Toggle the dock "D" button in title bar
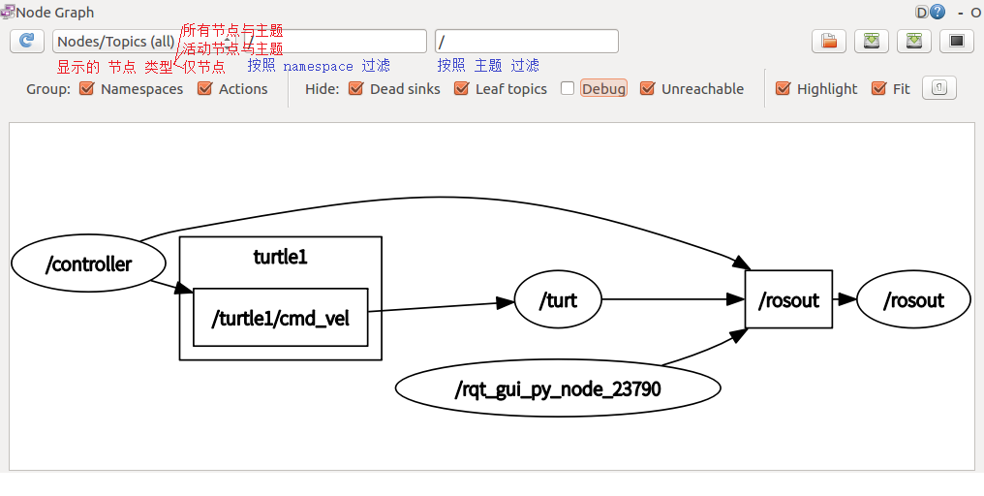Image resolution: width=984 pixels, height=496 pixels. point(922,12)
